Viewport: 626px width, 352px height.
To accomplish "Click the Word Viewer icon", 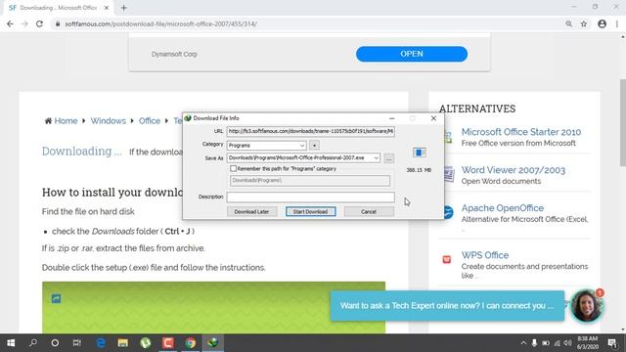I will pyautogui.click(x=448, y=174).
